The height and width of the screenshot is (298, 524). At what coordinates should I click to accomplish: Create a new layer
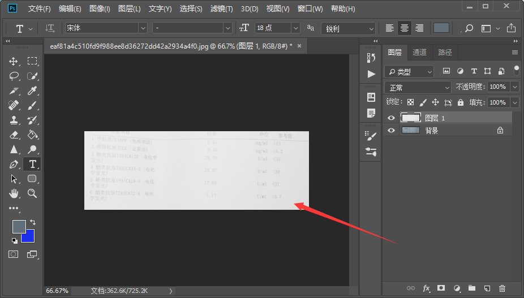coord(487,288)
